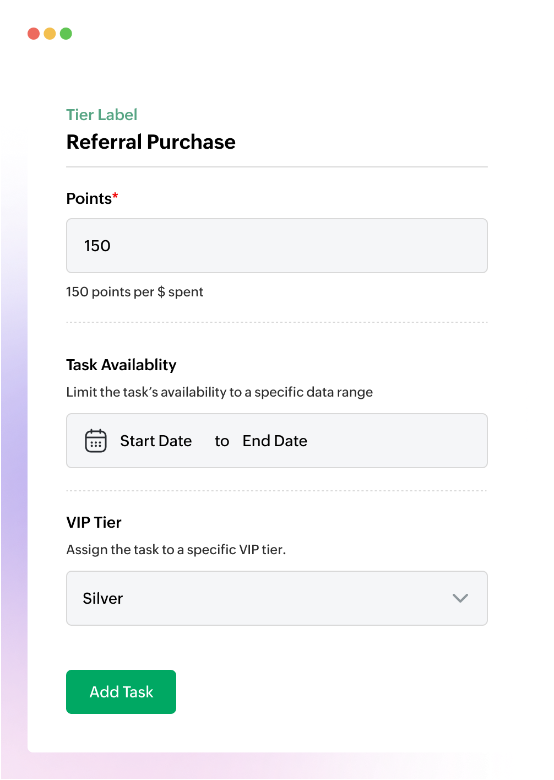Click the green traffic light window dot
Viewport: 554px width, 780px height.
(66, 33)
